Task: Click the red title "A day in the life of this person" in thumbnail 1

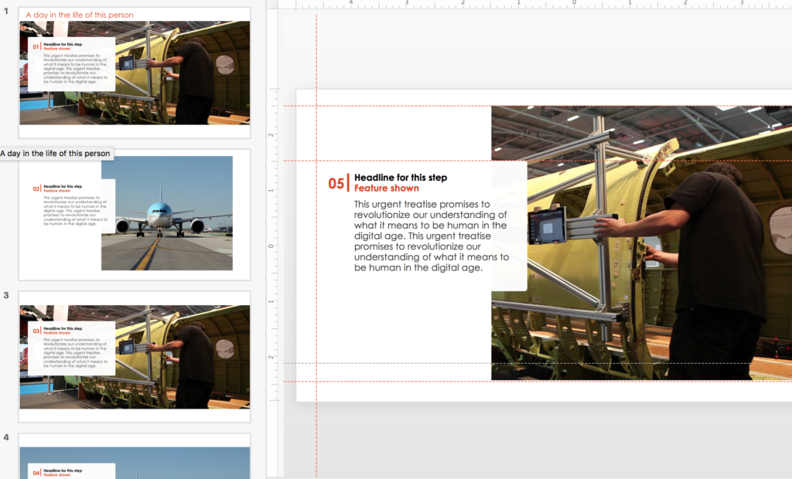Action: point(80,15)
